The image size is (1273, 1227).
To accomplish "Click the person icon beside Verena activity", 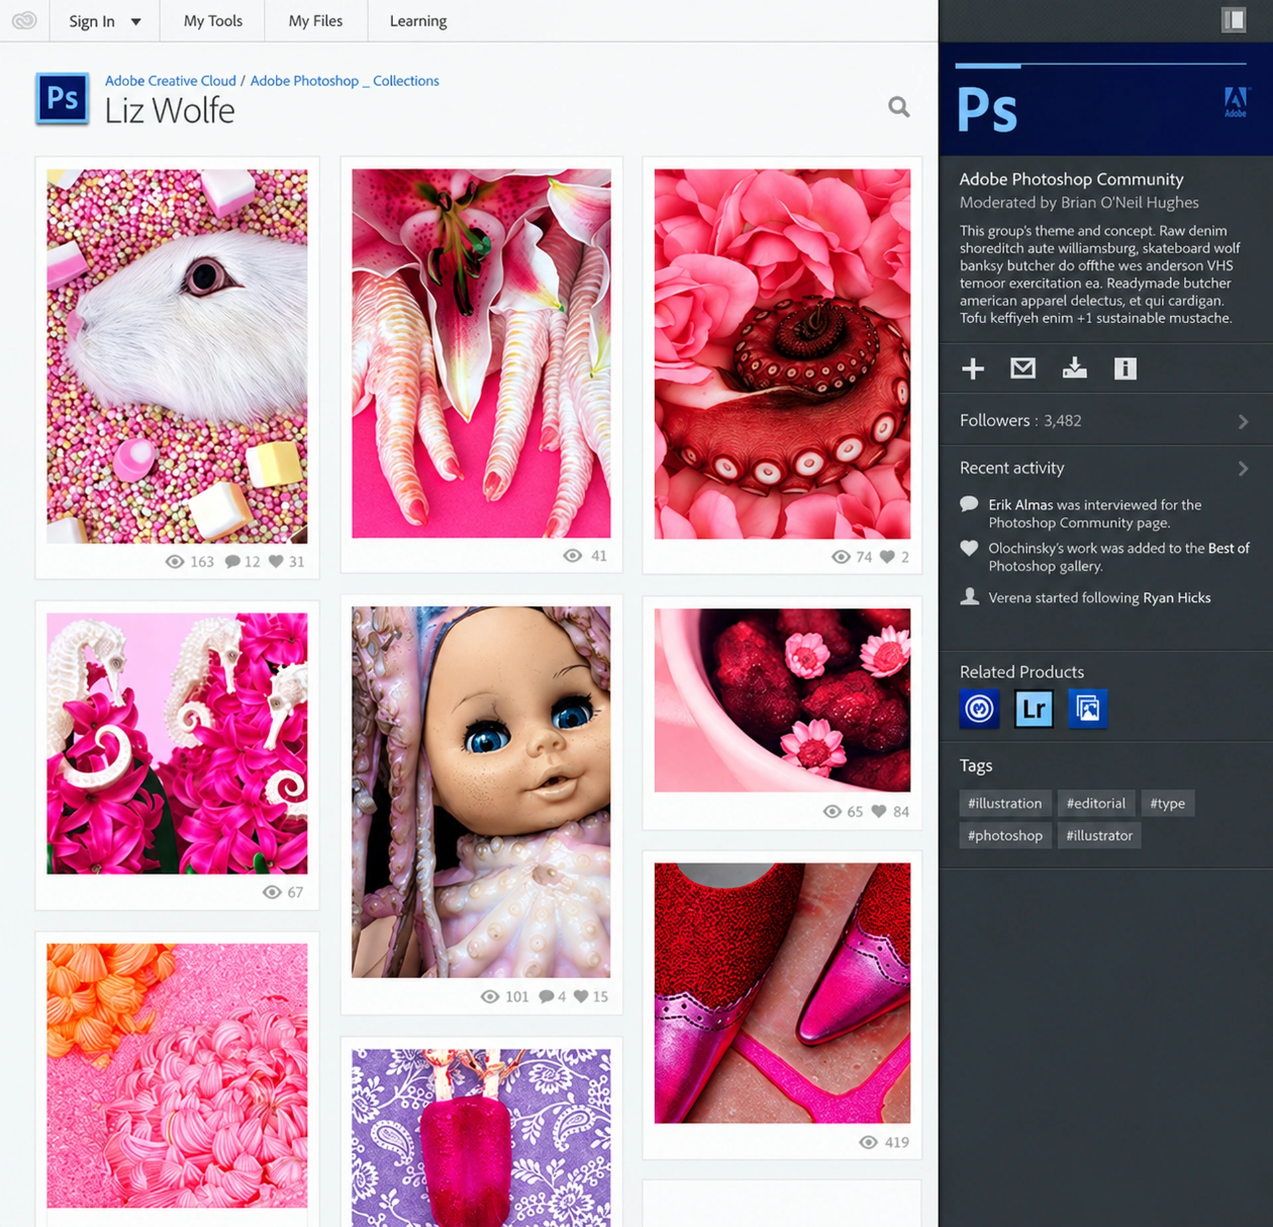I will (x=969, y=596).
